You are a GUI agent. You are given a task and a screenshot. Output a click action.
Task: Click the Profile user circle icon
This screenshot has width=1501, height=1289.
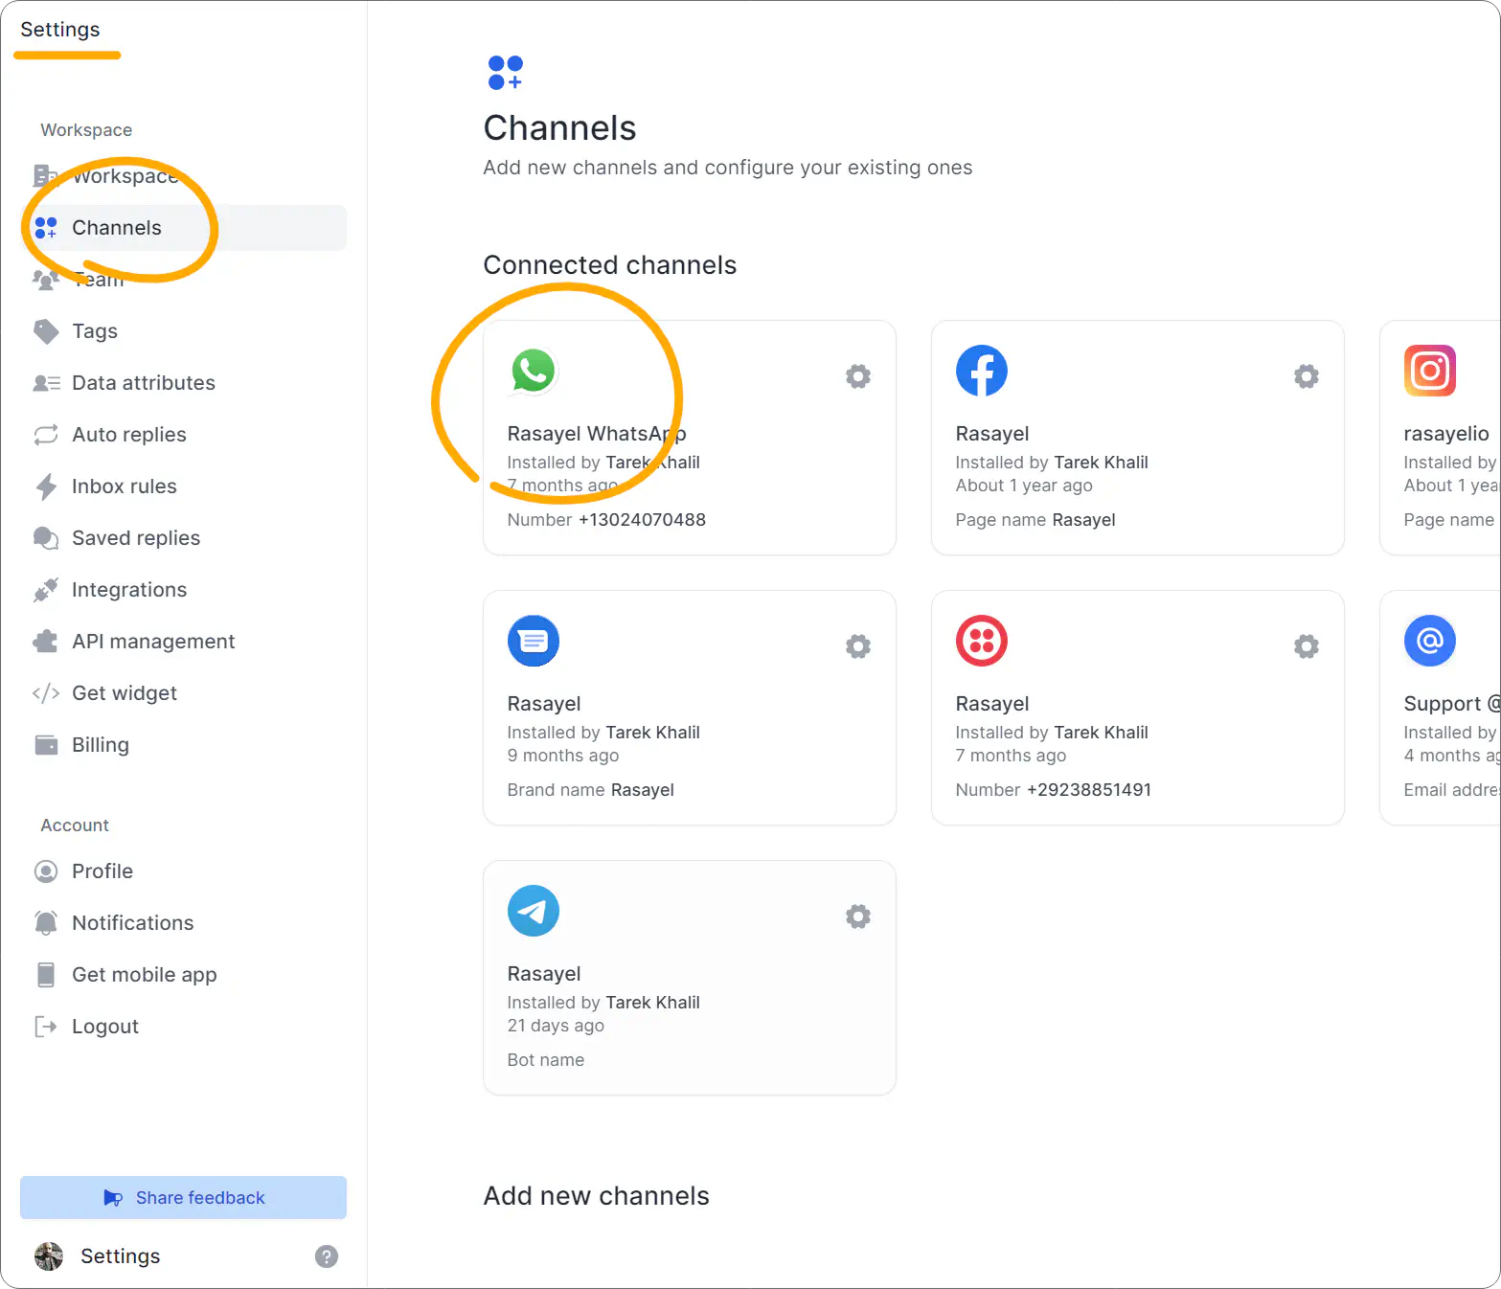(46, 871)
